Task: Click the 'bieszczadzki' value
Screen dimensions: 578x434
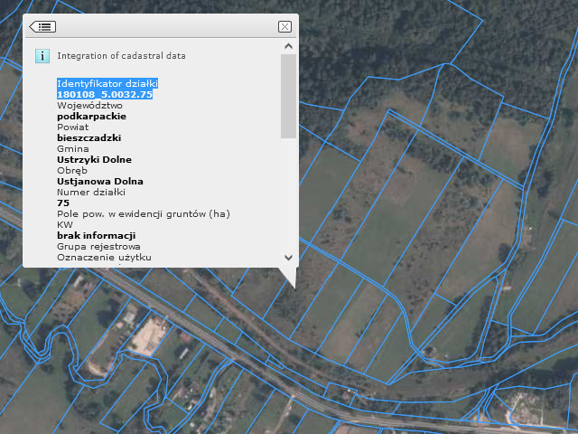Action: tap(89, 138)
